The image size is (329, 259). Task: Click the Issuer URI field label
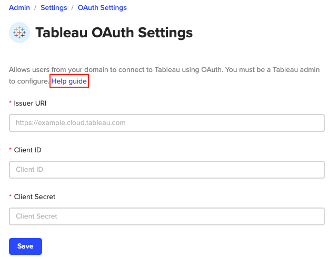coord(31,103)
